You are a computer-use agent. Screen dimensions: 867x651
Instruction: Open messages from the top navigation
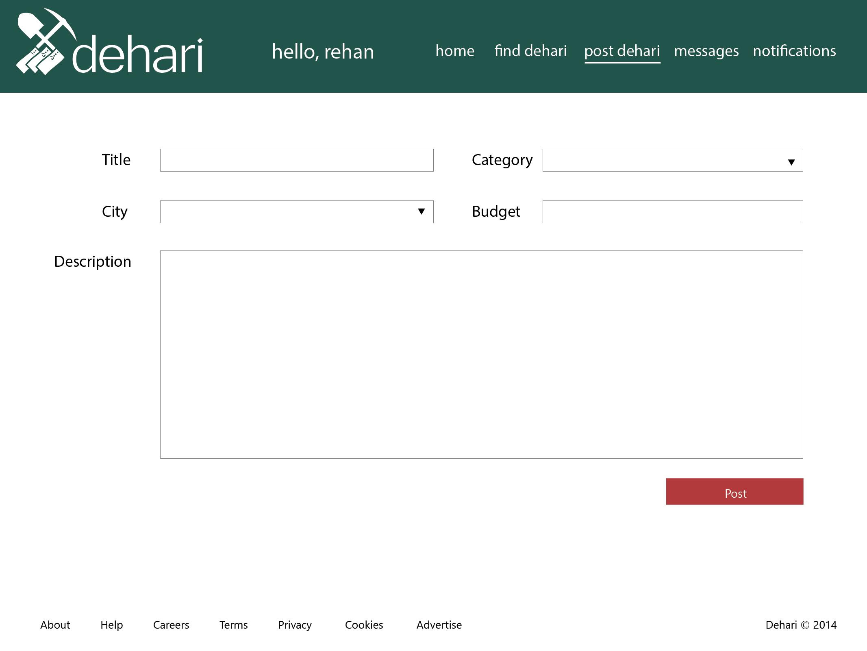coord(706,51)
